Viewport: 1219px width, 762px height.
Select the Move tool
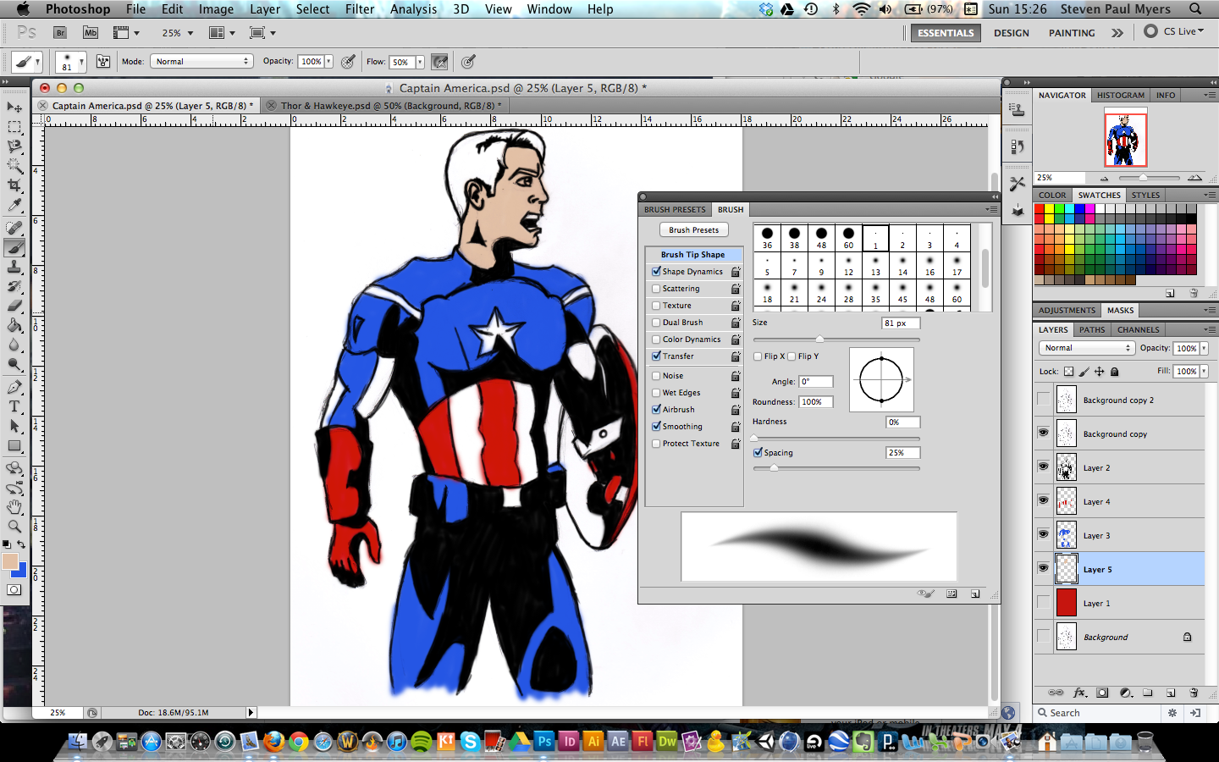14,108
